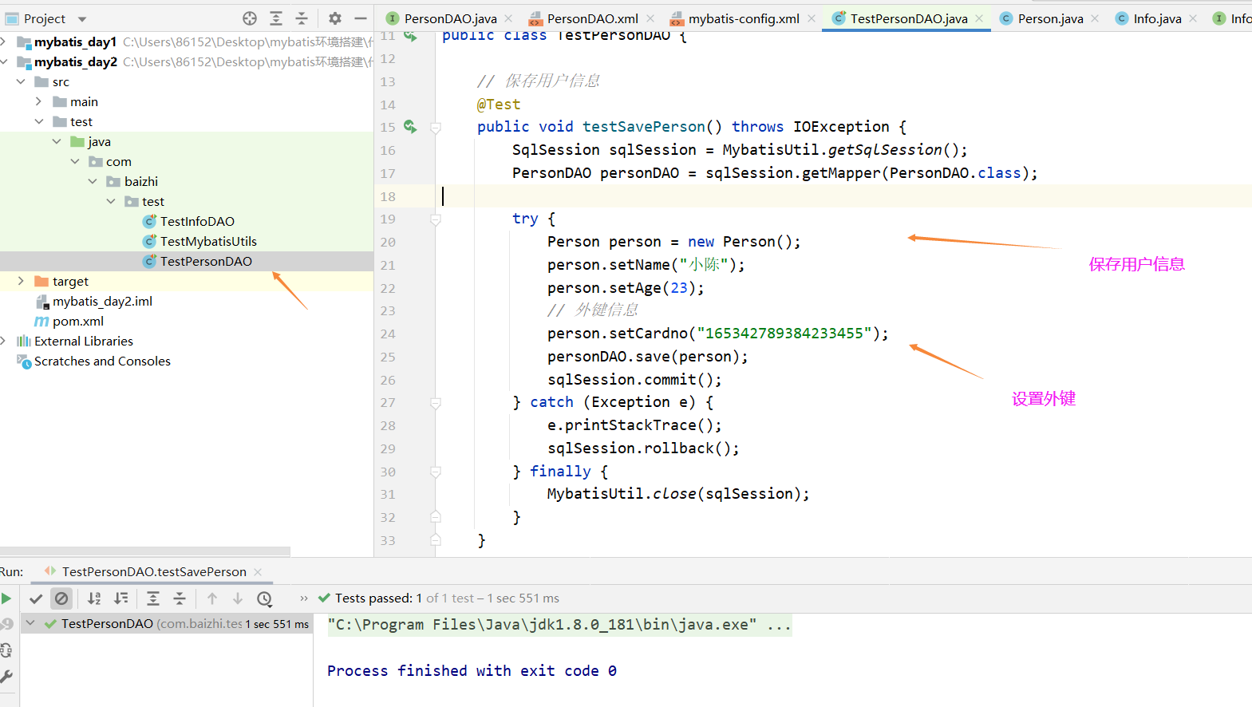Screen dimensions: 1252x707
Task: Open Project view dropdown
Action: point(82,18)
